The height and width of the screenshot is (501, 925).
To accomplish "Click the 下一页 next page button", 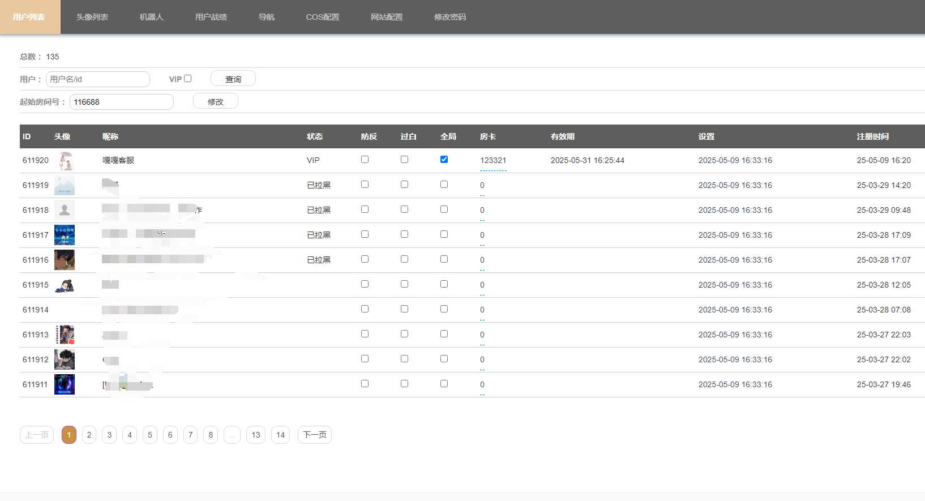I will pos(315,435).
